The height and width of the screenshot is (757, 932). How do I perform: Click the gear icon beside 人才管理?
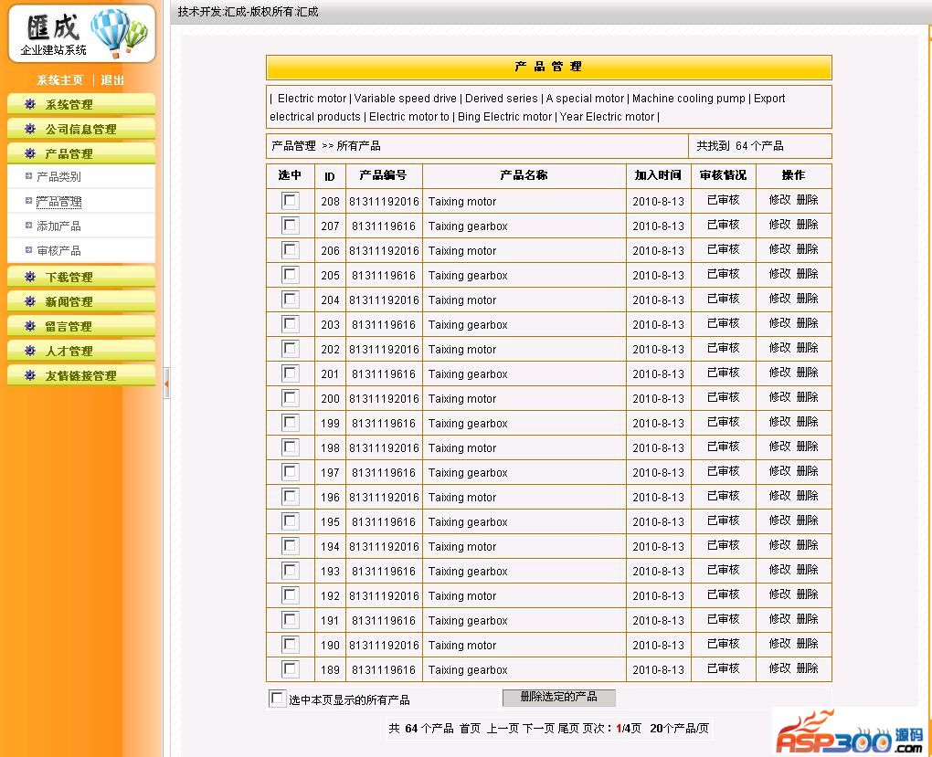pyautogui.click(x=30, y=352)
